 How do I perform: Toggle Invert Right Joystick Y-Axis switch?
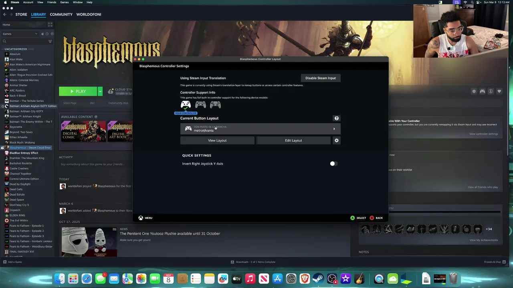[334, 164]
